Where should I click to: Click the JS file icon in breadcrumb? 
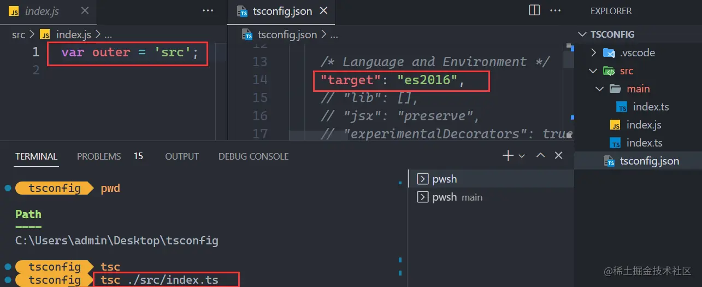pos(45,34)
